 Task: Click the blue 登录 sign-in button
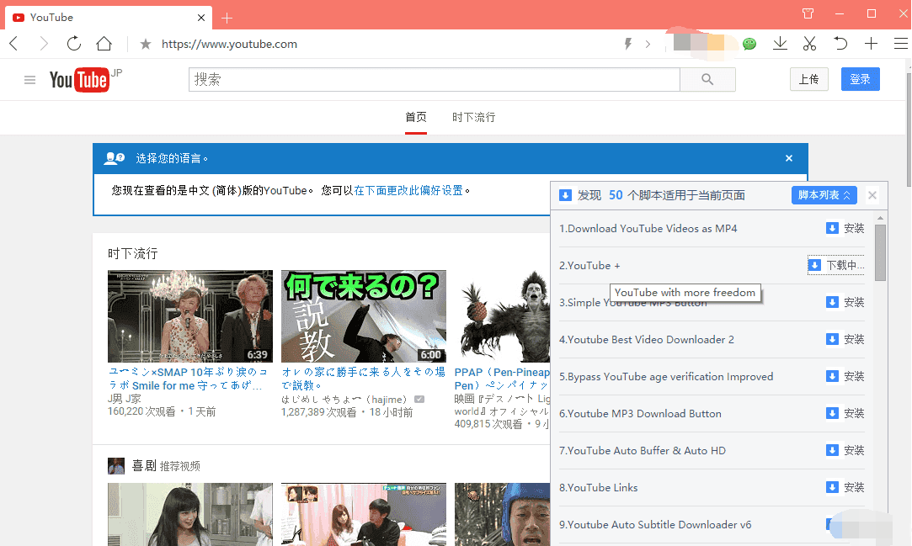click(861, 79)
